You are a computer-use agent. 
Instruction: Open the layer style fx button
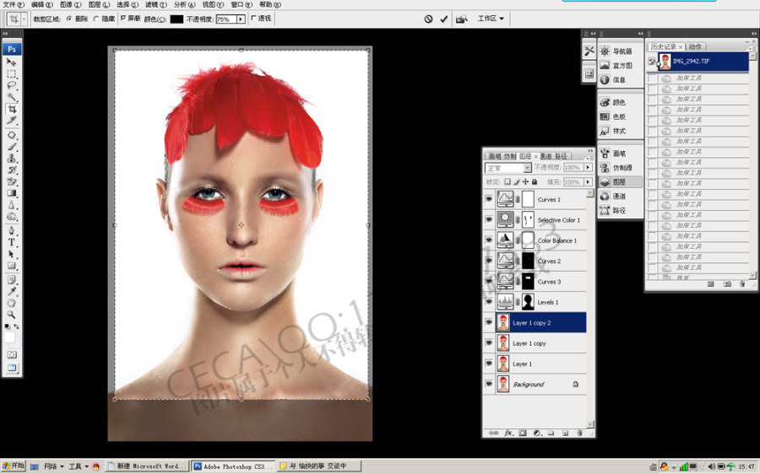[x=508, y=433]
